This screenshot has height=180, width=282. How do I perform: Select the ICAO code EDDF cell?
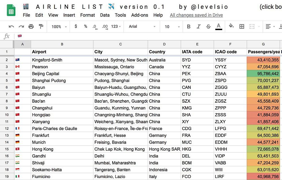[230, 135]
